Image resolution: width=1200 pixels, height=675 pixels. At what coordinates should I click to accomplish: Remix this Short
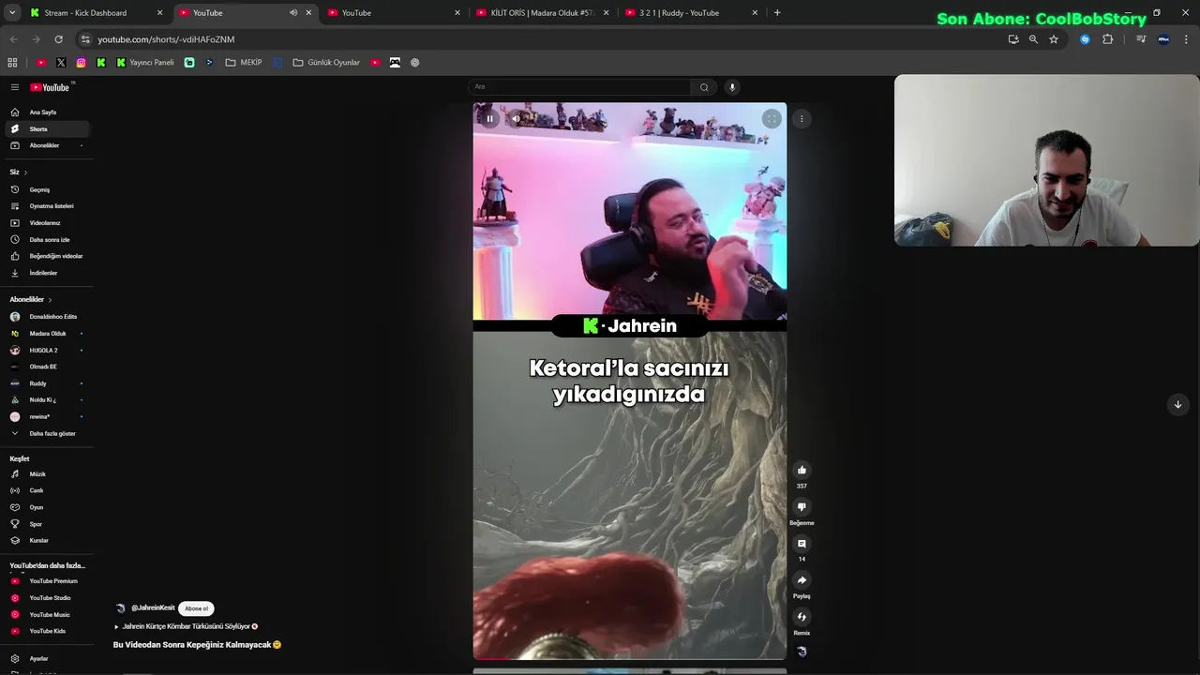802,616
